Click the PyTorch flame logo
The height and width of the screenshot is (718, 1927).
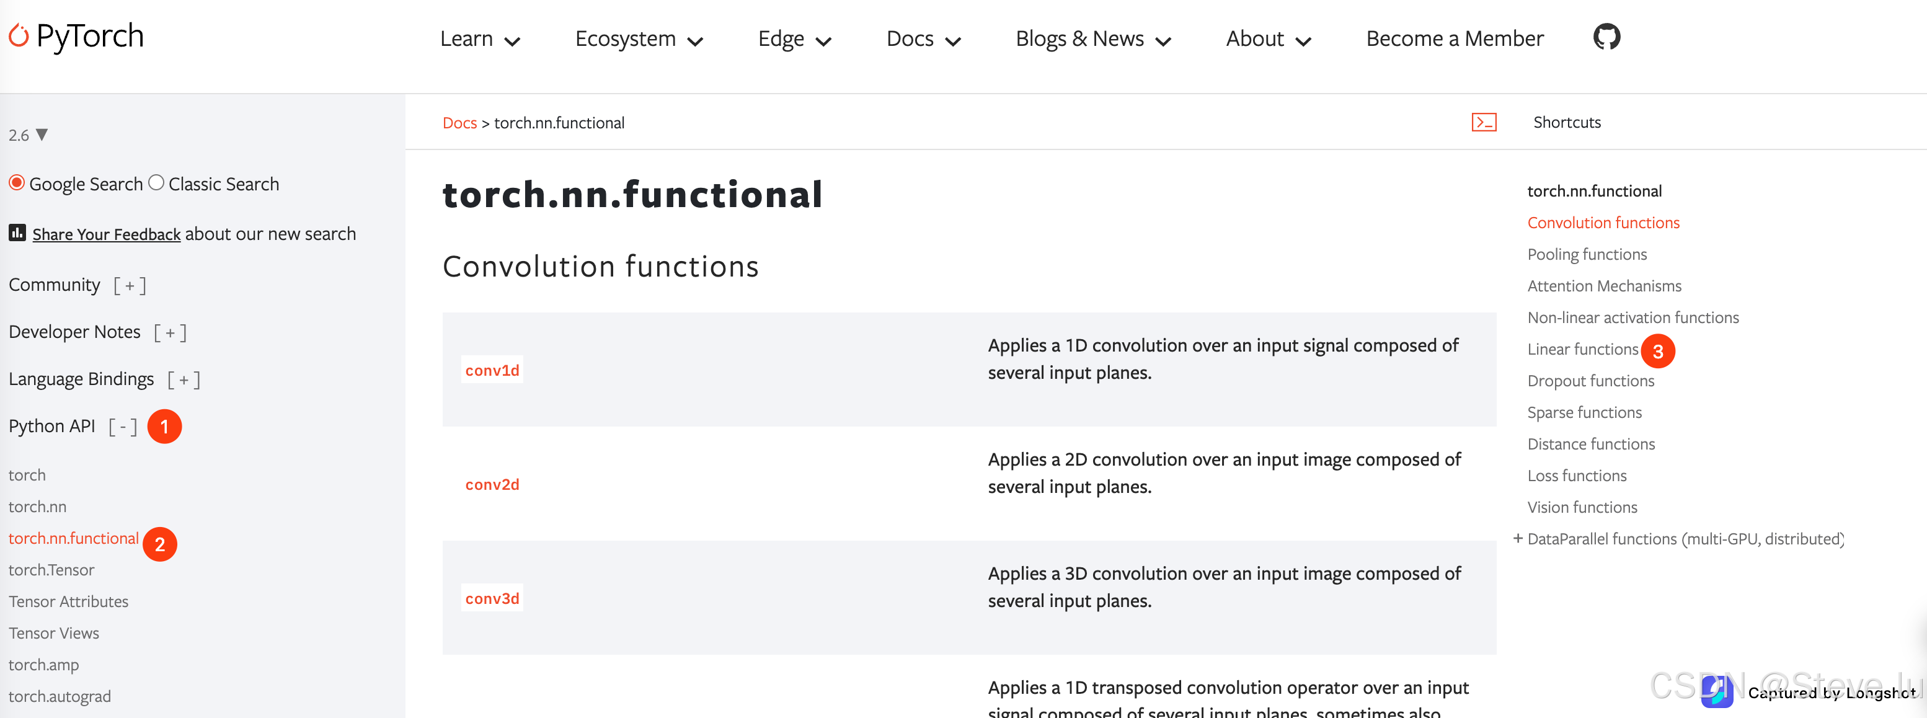tap(19, 35)
